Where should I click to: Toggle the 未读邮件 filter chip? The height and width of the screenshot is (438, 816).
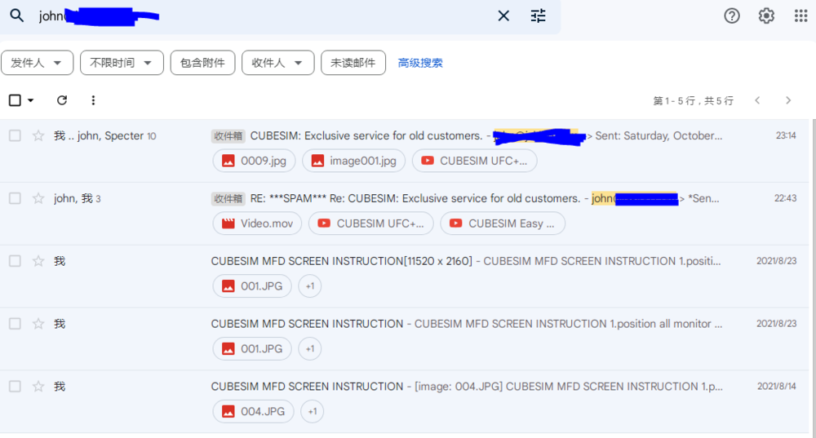[353, 63]
